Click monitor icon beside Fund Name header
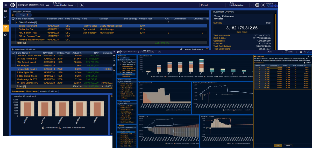 (x=13, y=53)
